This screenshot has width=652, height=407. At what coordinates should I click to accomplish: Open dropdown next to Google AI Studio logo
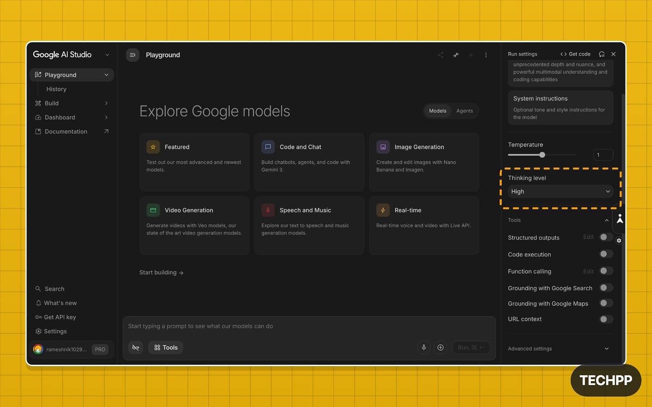(107, 55)
